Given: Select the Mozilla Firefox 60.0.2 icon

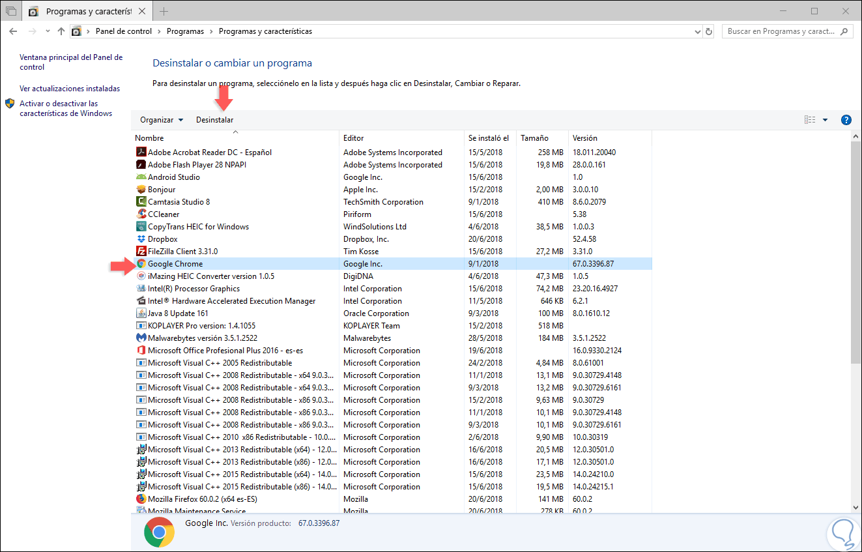Looking at the screenshot, I should click(x=141, y=499).
